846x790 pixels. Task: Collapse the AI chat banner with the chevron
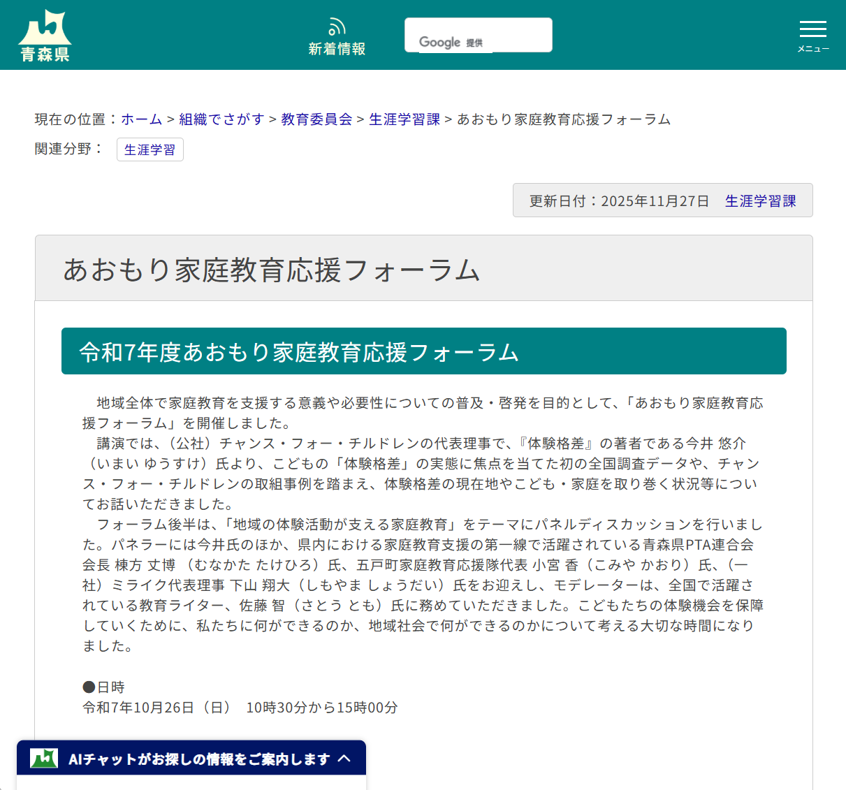[345, 757]
